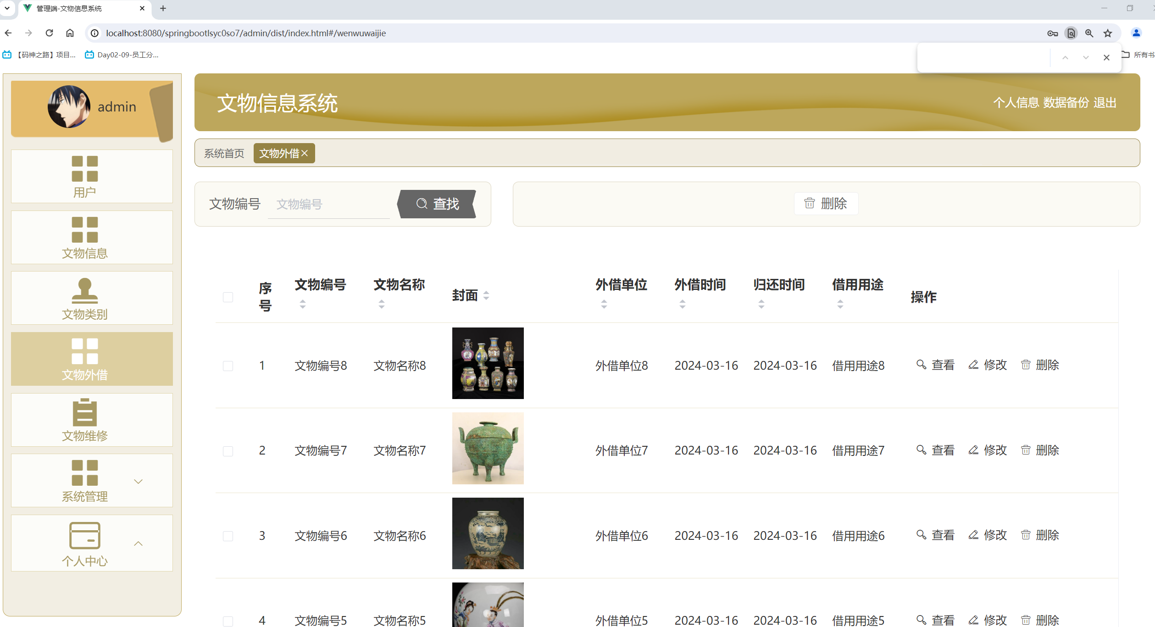Check the row 2 文物编号7 checkbox
This screenshot has width=1155, height=627.
(228, 451)
